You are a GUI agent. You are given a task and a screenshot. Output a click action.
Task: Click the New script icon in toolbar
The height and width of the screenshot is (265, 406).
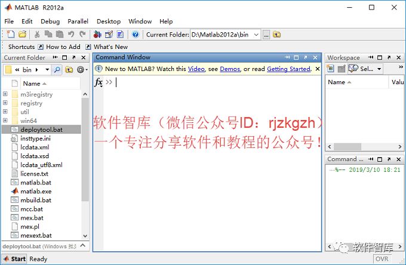(x=11, y=34)
